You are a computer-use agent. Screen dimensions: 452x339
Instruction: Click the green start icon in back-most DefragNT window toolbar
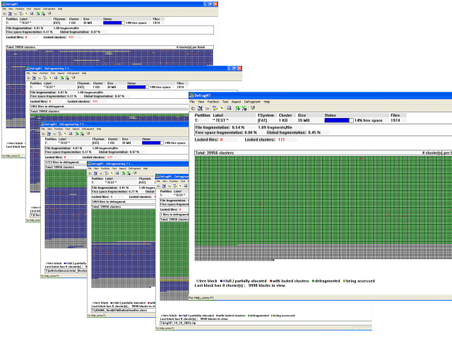[37, 13]
